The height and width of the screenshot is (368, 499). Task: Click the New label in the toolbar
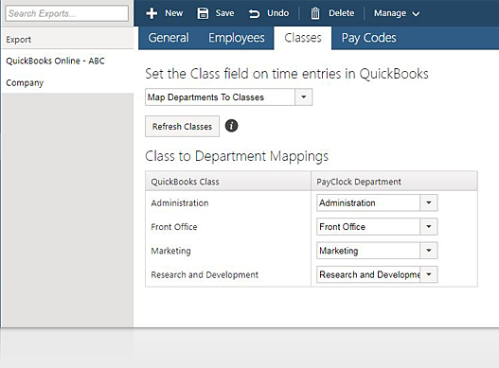coord(174,13)
